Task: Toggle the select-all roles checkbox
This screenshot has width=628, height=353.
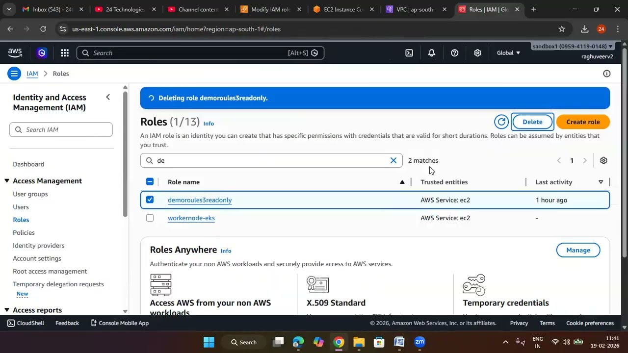Action: pyautogui.click(x=150, y=182)
